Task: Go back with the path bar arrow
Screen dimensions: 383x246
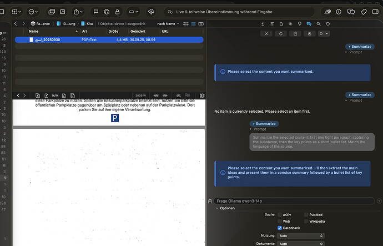Action: tap(16, 24)
